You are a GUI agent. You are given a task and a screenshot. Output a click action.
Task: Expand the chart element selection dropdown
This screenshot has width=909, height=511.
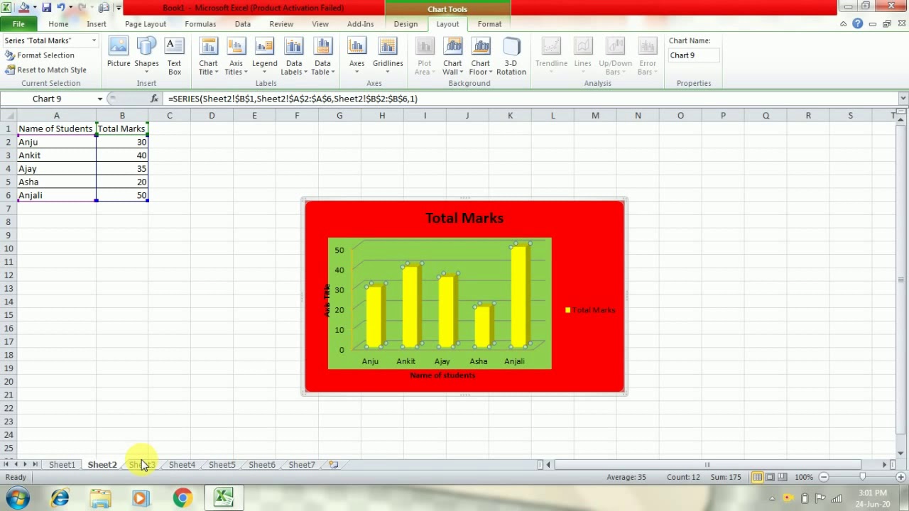click(x=94, y=40)
